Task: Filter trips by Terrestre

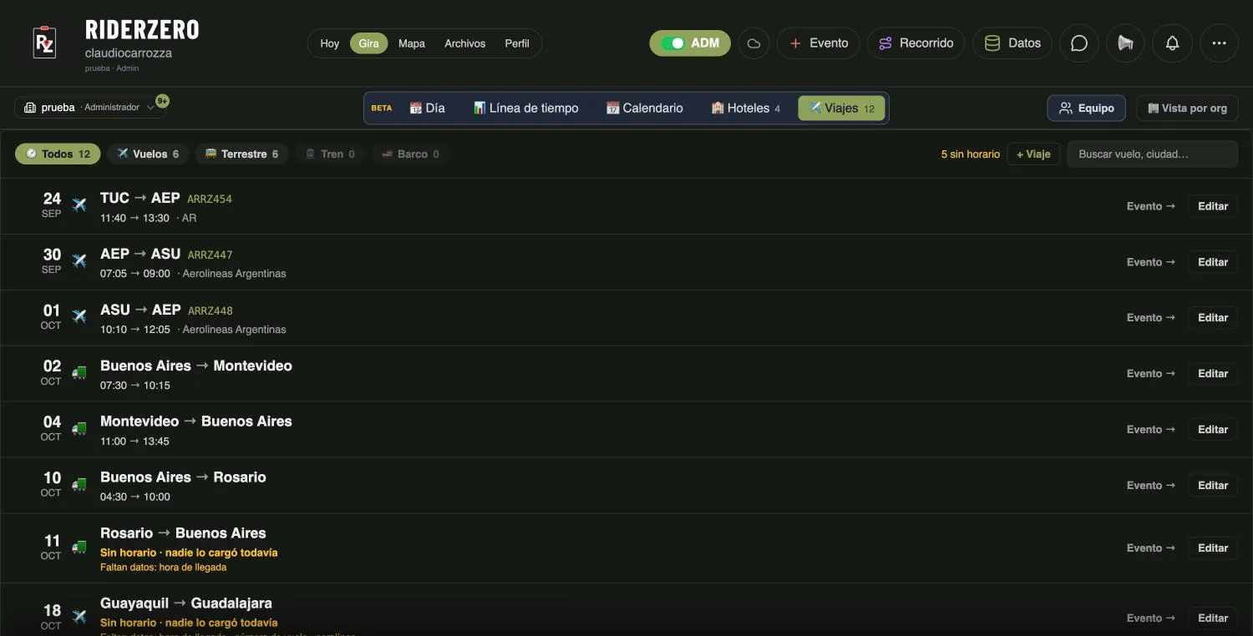Action: [x=242, y=154]
